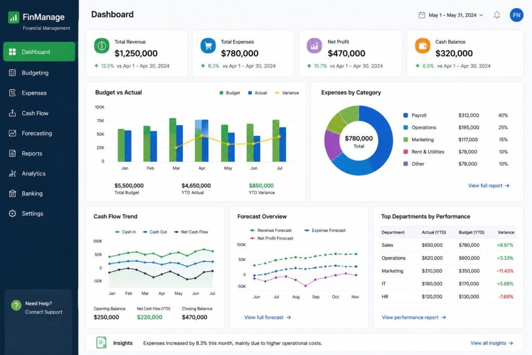The width and height of the screenshot is (532, 355).
Task: Click the Total Revenue green up arrow
Action: (x=96, y=66)
